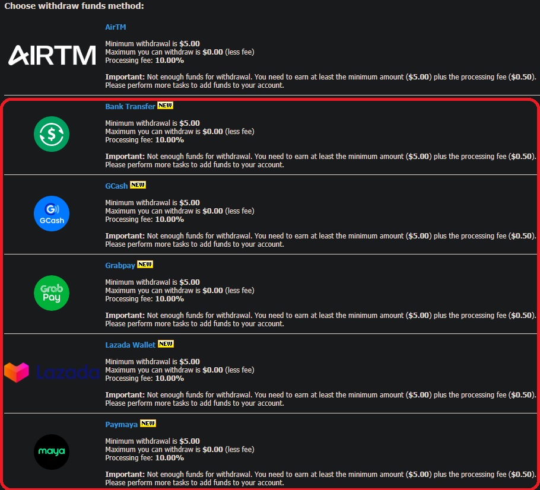Image resolution: width=540 pixels, height=490 pixels.
Task: Click the Bank Transfer 'Important:' warning message
Action: coord(320,161)
